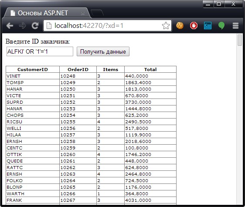Open the CSS extension icon

(208, 25)
